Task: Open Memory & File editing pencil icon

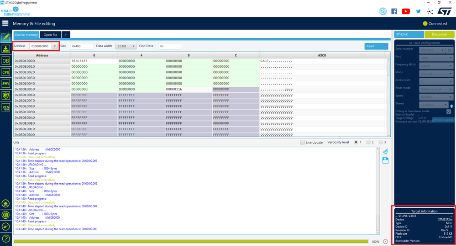Action: pos(6,37)
